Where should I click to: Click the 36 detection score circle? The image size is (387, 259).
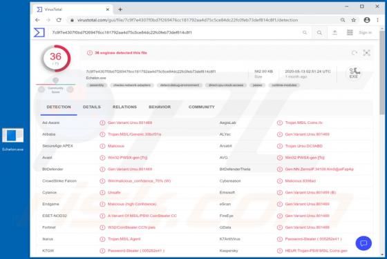coord(56,59)
